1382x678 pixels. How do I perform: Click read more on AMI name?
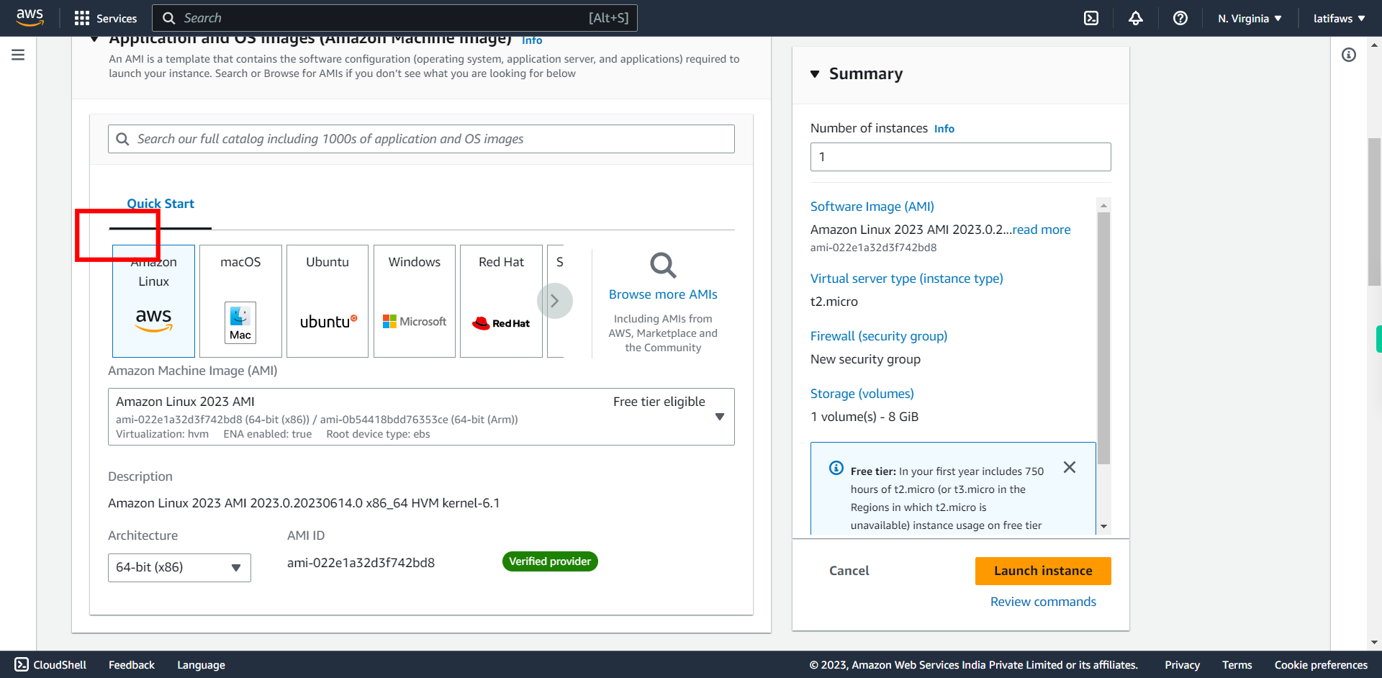(1042, 230)
